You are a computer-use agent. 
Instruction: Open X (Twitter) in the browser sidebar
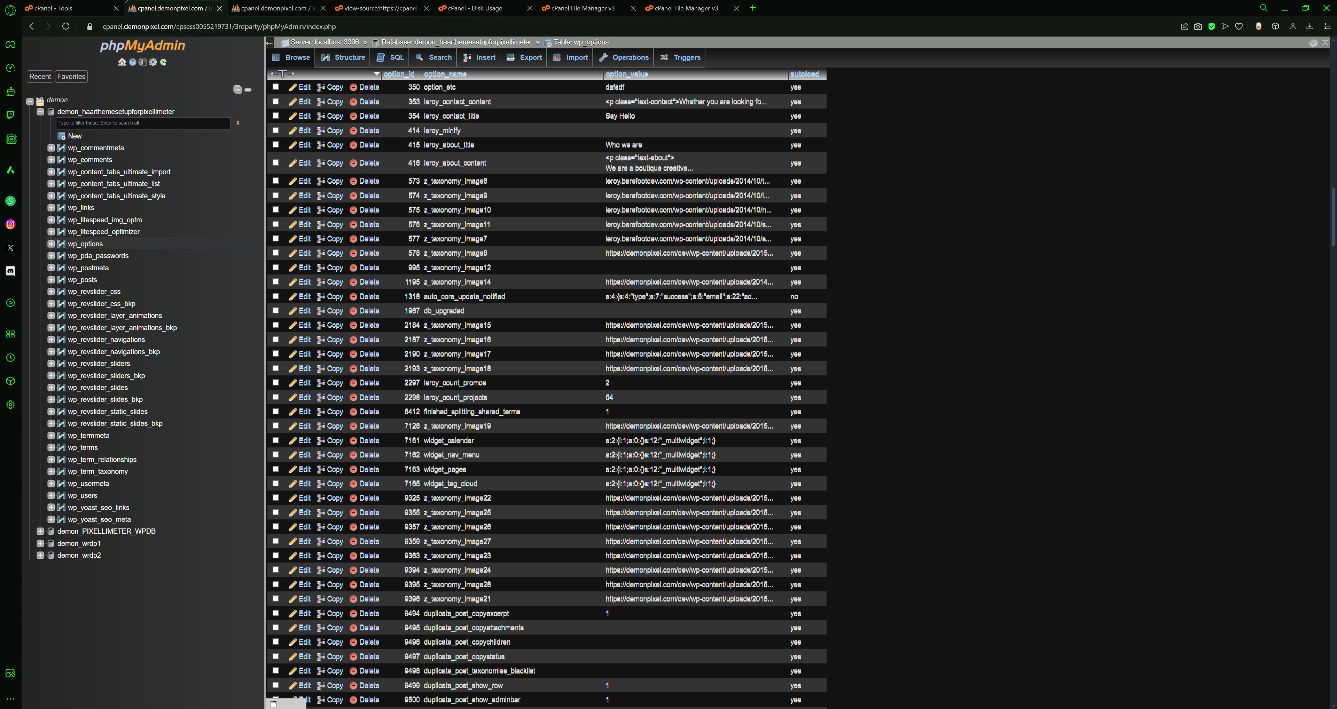click(10, 248)
